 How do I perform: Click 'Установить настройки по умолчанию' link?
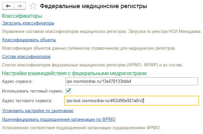pyautogui.click(x=38, y=111)
